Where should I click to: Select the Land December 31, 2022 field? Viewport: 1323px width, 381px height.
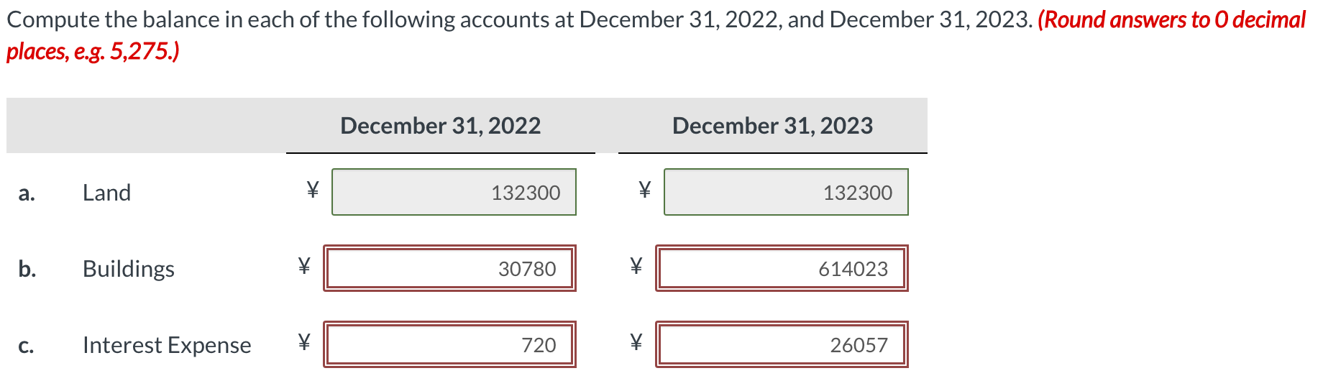454,192
